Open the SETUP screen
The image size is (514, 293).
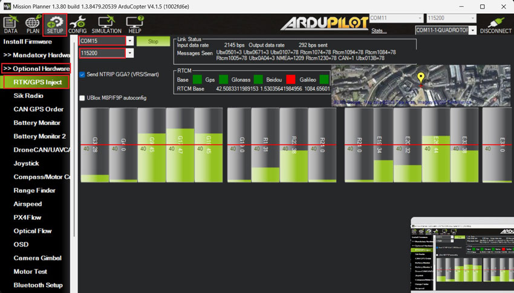(x=55, y=25)
